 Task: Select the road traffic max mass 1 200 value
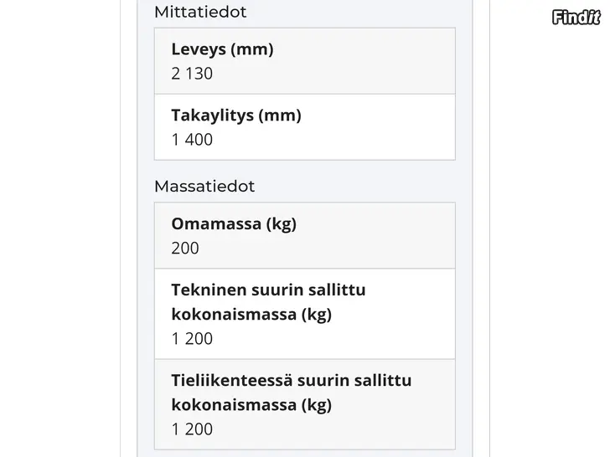[x=192, y=429]
